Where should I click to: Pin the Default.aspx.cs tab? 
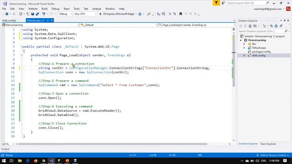48,20
